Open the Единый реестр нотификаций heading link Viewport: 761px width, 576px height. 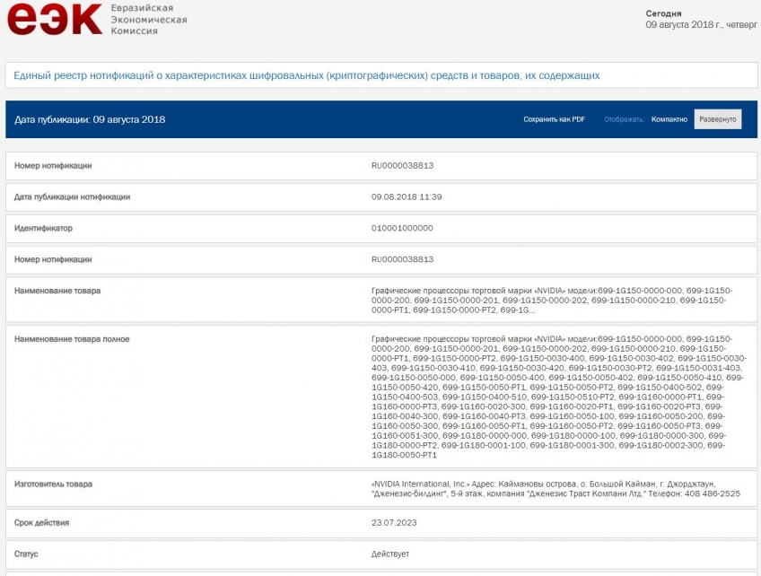tap(306, 75)
